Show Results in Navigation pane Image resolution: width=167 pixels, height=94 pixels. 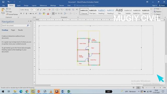[x=20, y=30]
